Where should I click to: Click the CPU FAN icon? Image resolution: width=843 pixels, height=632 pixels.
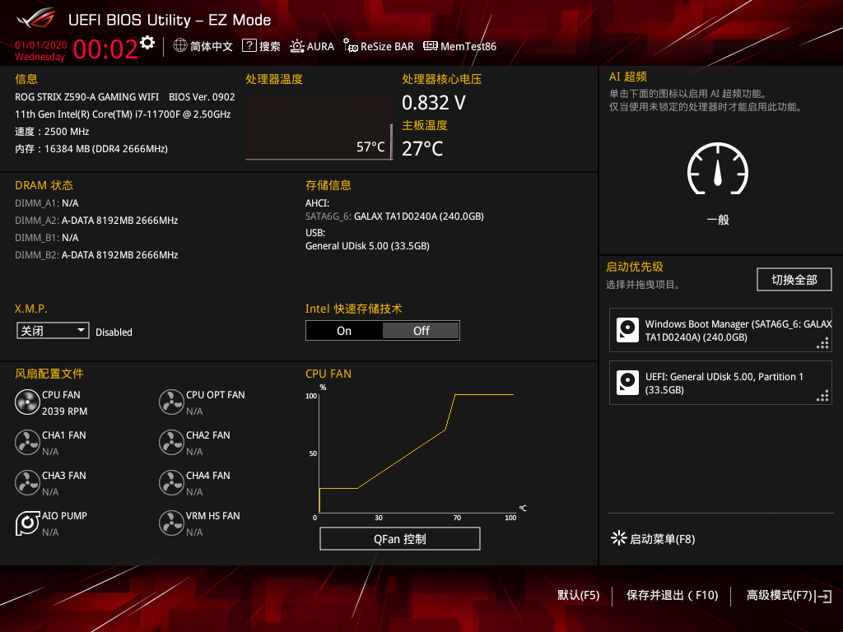click(27, 402)
